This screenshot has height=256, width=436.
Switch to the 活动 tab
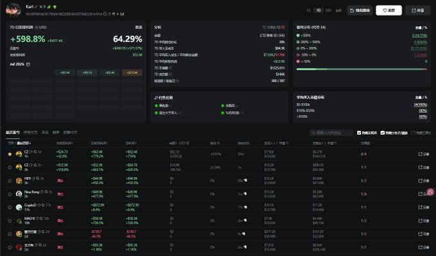click(45, 132)
